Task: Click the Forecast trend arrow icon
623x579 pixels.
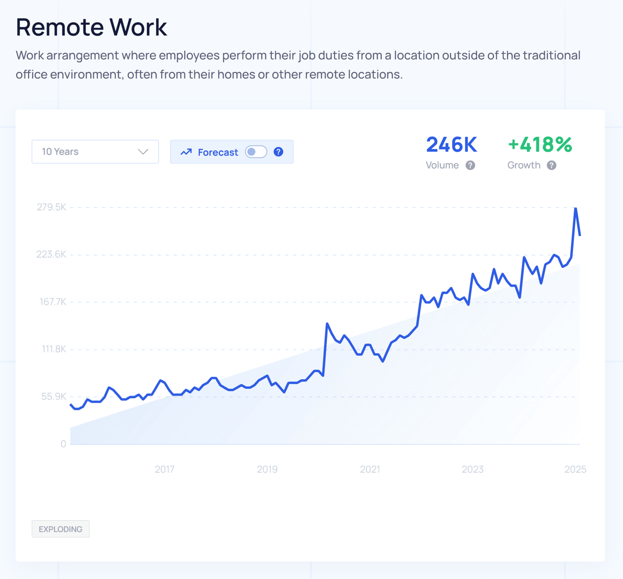Action: tap(186, 152)
